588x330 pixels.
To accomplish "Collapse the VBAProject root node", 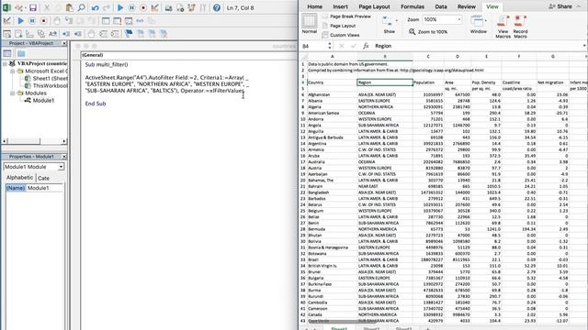I will [x=6, y=63].
